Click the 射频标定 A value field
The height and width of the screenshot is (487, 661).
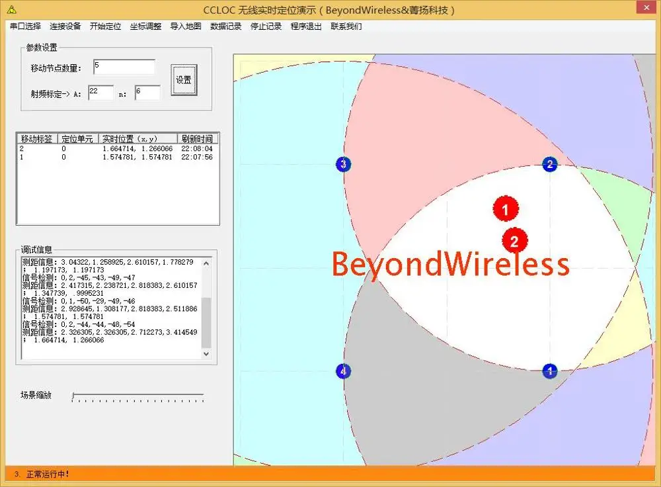[x=100, y=93]
